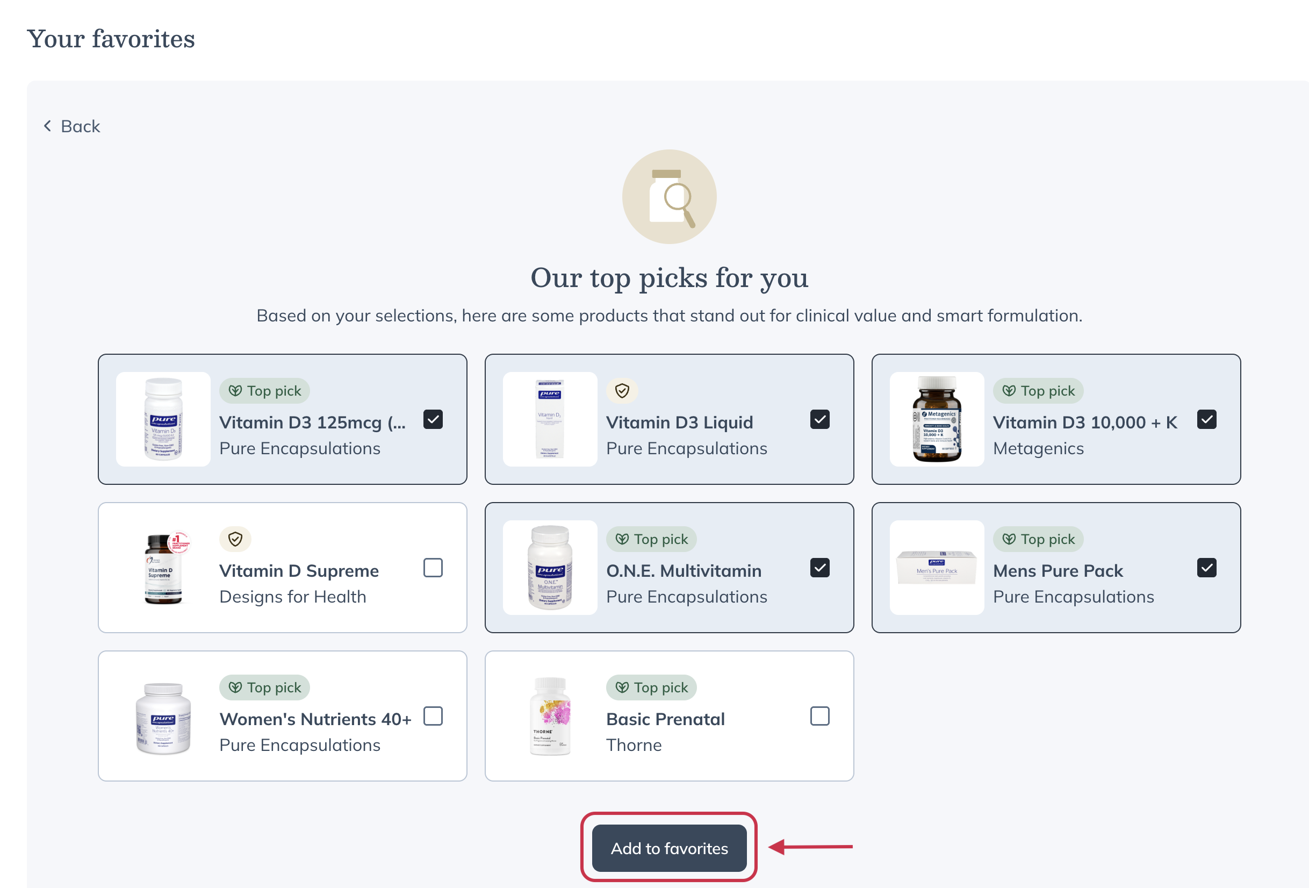Viewport: 1309px width, 888px height.
Task: Click the bottle search icon above heading
Action: pos(669,197)
